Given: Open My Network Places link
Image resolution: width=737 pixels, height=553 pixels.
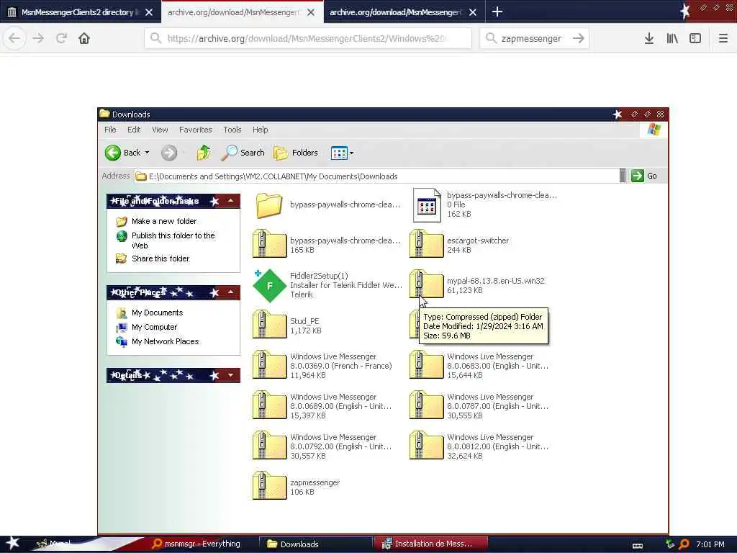Looking at the screenshot, I should coord(165,341).
